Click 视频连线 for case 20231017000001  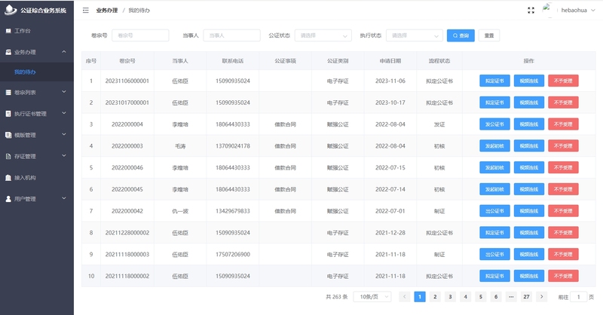point(529,102)
